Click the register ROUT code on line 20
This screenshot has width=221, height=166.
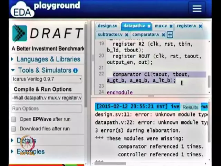pyautogui.click(x=154, y=59)
